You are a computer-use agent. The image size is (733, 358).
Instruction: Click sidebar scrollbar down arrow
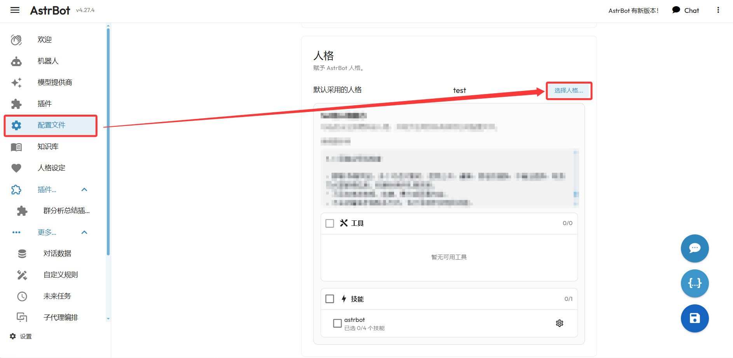tap(108, 319)
